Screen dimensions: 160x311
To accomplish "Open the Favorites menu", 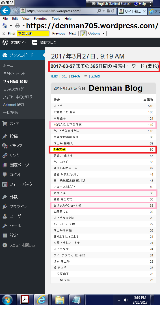I will pyautogui.click(x=40, y=19).
